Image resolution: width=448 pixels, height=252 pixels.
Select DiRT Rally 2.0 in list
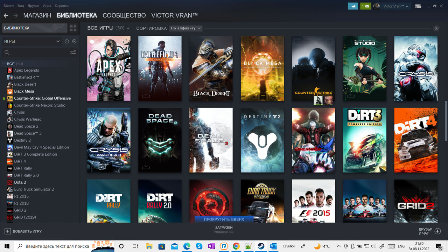pyautogui.click(x=26, y=175)
